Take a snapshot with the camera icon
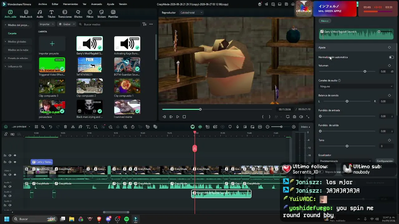This screenshot has width=399, height=224. 294,117
